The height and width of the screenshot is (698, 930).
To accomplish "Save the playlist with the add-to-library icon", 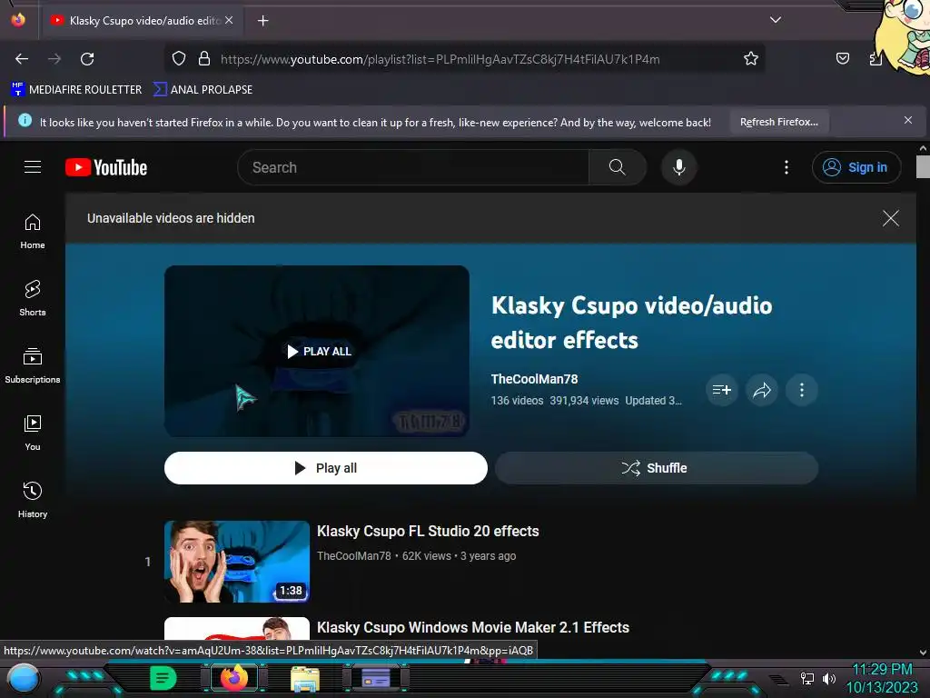I will tap(721, 390).
